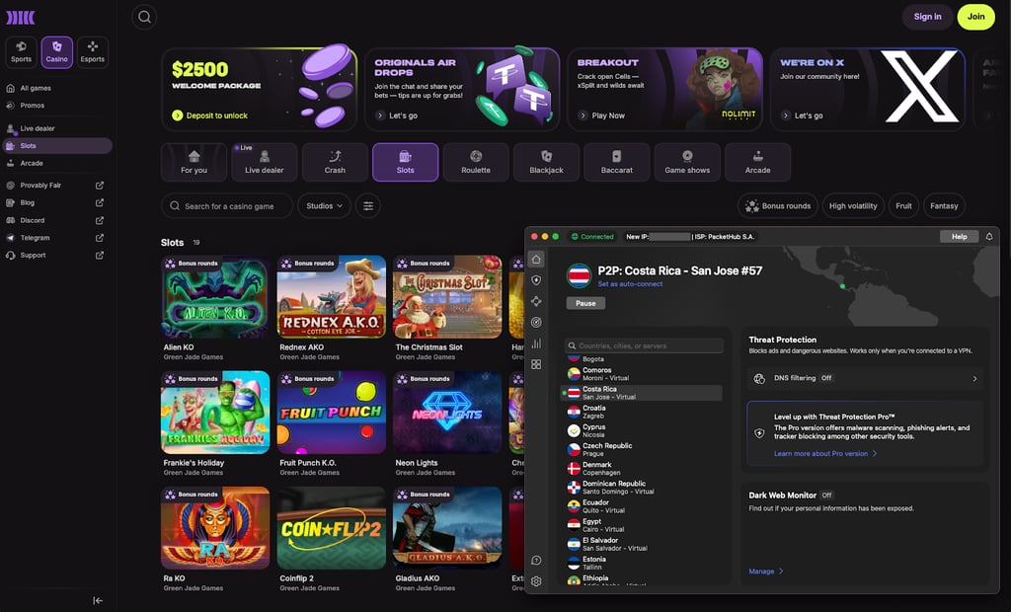Image resolution: width=1011 pixels, height=612 pixels.
Task: Click Play Now on Breakout banner
Action: tap(601, 115)
